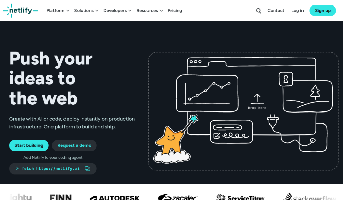Image resolution: width=343 pixels, height=200 pixels.
Task: Click 'Add Netlify to your coding agent' text
Action: coord(53,157)
